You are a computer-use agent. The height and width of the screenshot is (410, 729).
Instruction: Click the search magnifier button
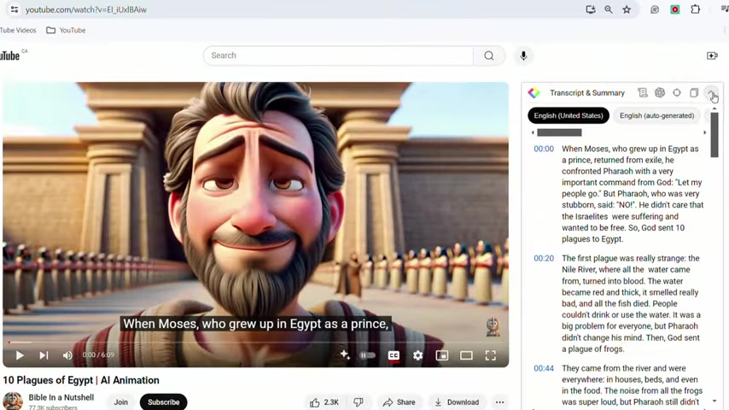(x=489, y=56)
